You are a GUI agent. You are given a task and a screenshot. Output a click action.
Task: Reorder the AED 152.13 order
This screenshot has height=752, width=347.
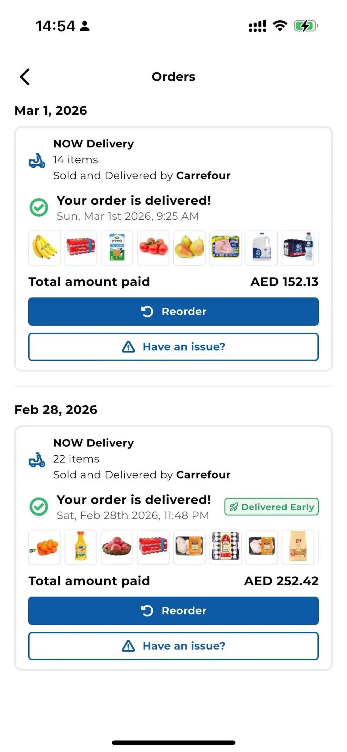173,312
